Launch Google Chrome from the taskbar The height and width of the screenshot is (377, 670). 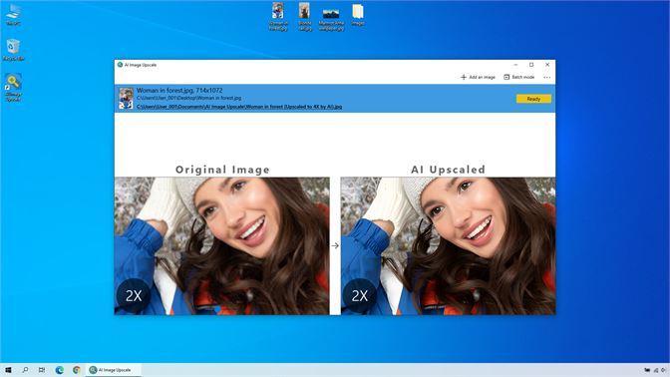[77, 370]
